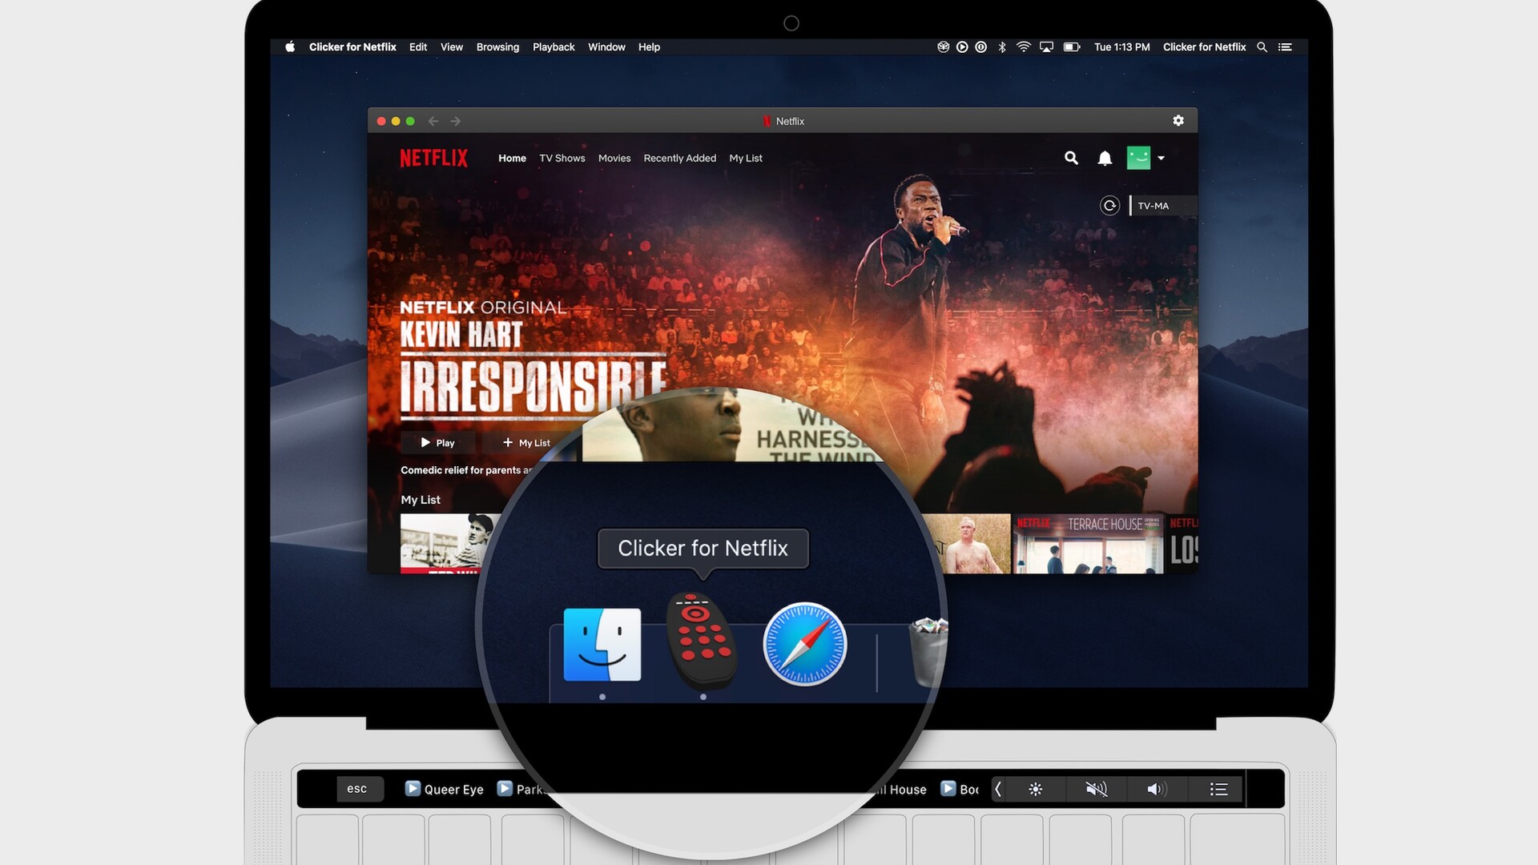The image size is (1538, 865).
Task: Select the Movies navigation tab
Action: point(613,157)
